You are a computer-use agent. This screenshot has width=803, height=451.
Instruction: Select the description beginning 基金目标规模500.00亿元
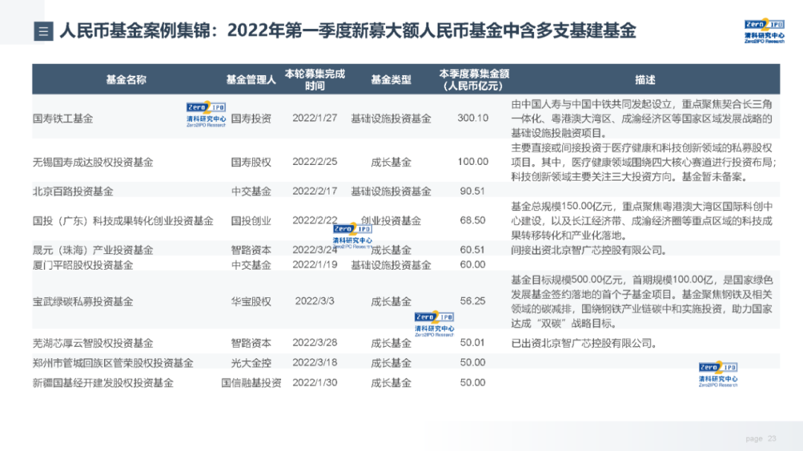point(642,302)
